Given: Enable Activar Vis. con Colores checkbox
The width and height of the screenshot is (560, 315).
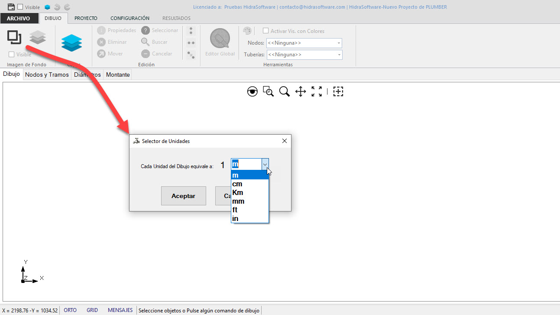Looking at the screenshot, I should tap(266, 31).
